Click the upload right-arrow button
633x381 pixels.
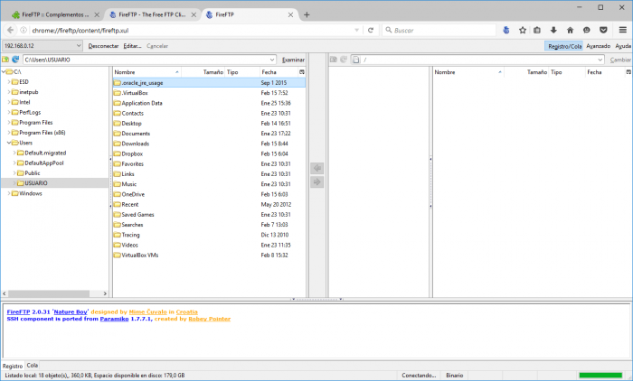(317, 181)
